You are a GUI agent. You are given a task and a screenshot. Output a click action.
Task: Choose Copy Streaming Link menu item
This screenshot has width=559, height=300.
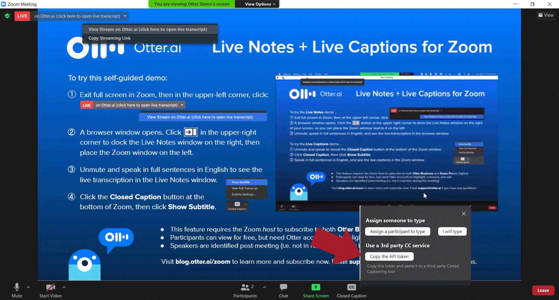[109, 38]
